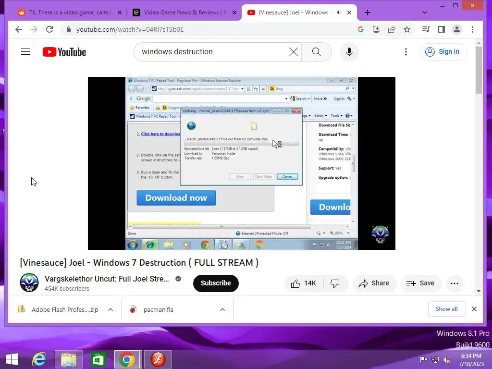Go to YouTube home via logo
Screen dimensions: 492x369
coord(64,52)
